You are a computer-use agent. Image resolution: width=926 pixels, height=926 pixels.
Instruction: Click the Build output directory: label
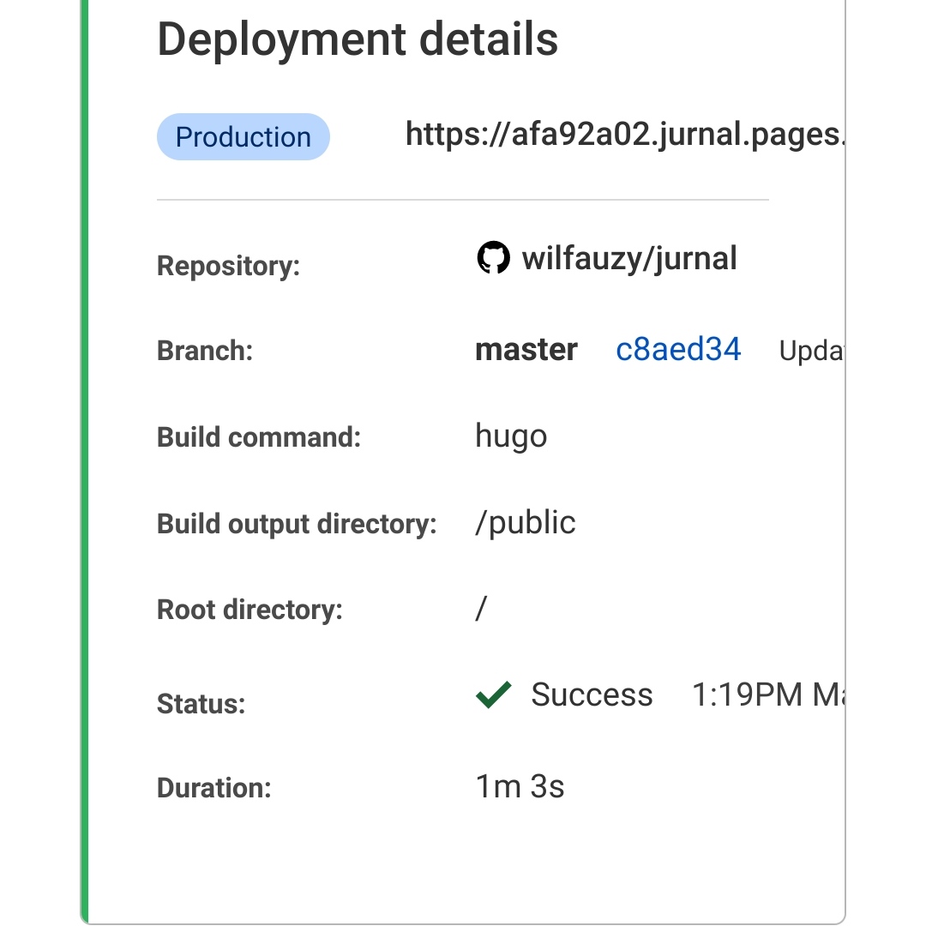[x=297, y=524]
